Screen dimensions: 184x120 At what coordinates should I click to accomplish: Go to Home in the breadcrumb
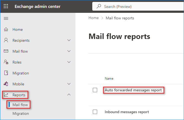click(94, 18)
